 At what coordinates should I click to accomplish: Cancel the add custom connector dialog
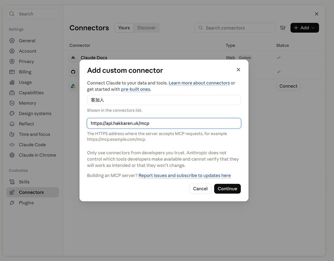200,189
